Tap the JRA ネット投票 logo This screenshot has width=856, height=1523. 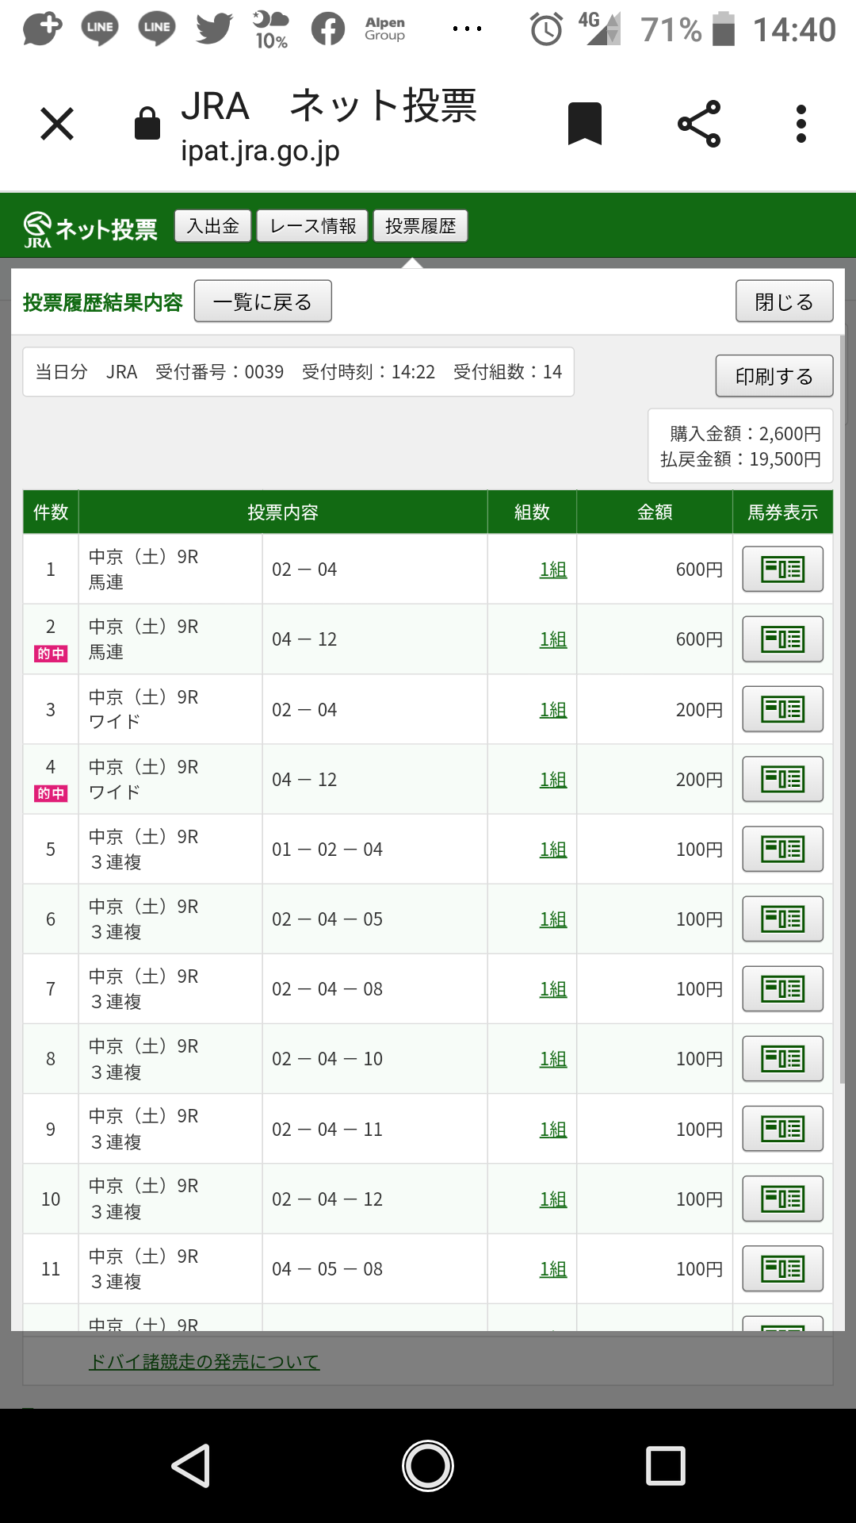point(90,228)
